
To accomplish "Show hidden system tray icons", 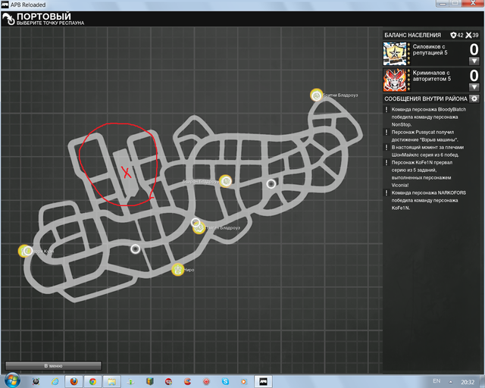I will [x=451, y=382].
